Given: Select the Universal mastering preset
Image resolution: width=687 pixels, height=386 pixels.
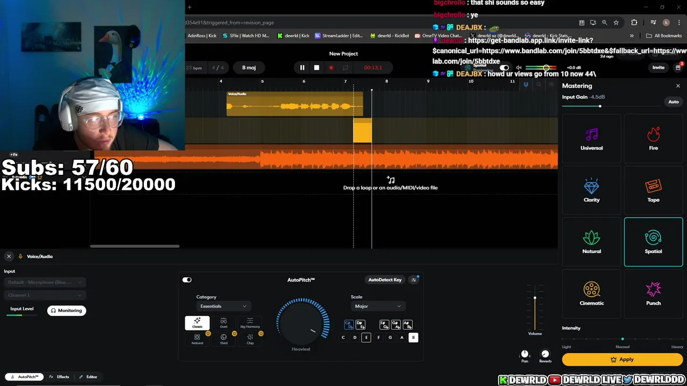Looking at the screenshot, I should click(x=591, y=138).
